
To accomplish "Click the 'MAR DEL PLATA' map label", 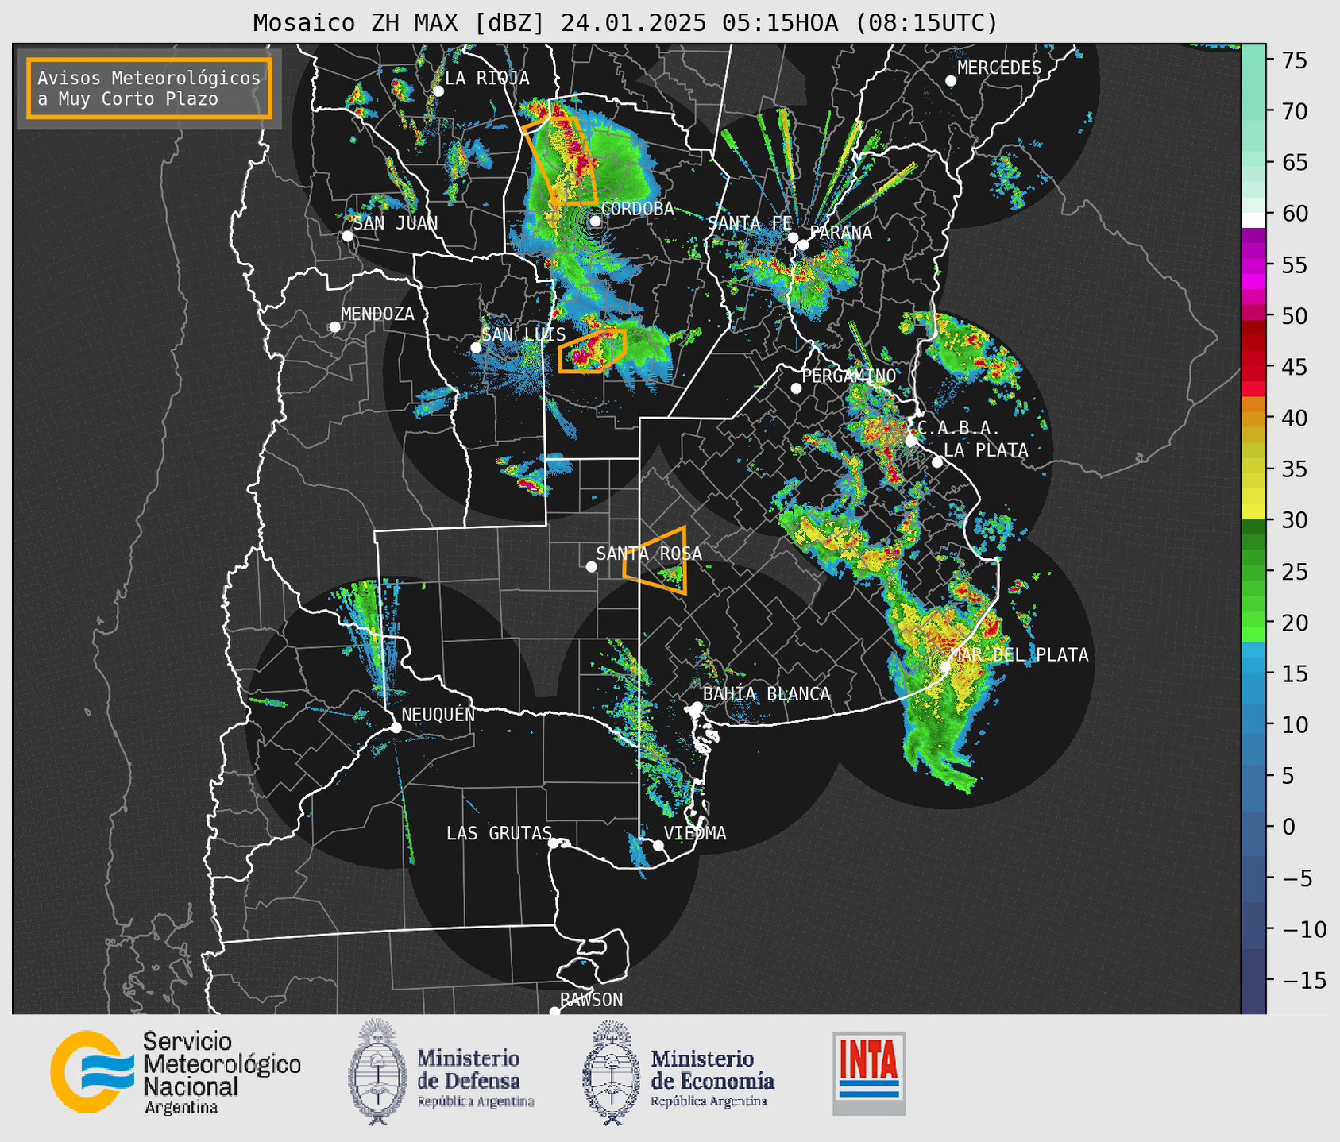I will (x=1019, y=655).
